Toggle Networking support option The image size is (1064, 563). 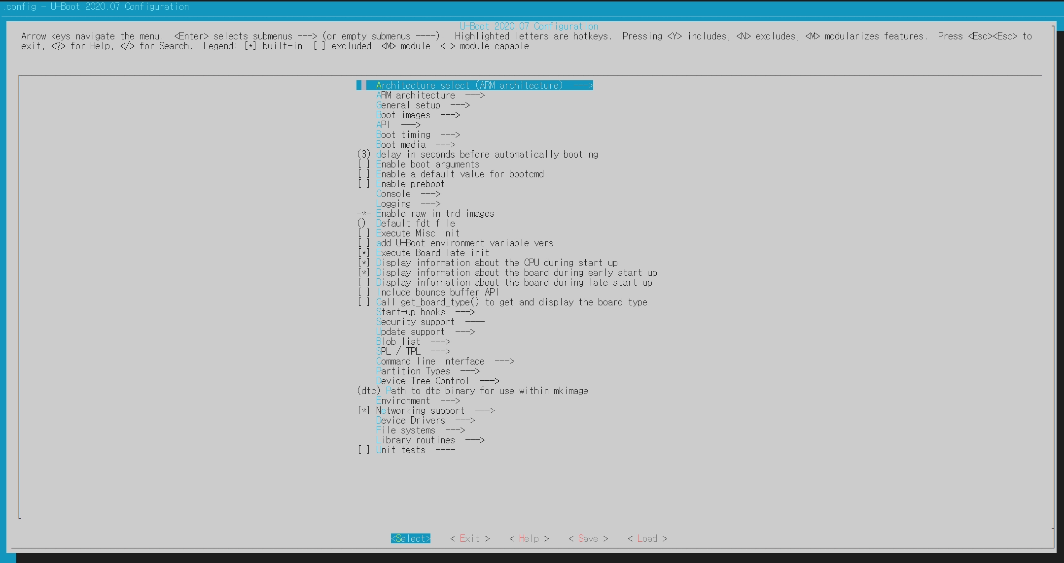pos(426,410)
